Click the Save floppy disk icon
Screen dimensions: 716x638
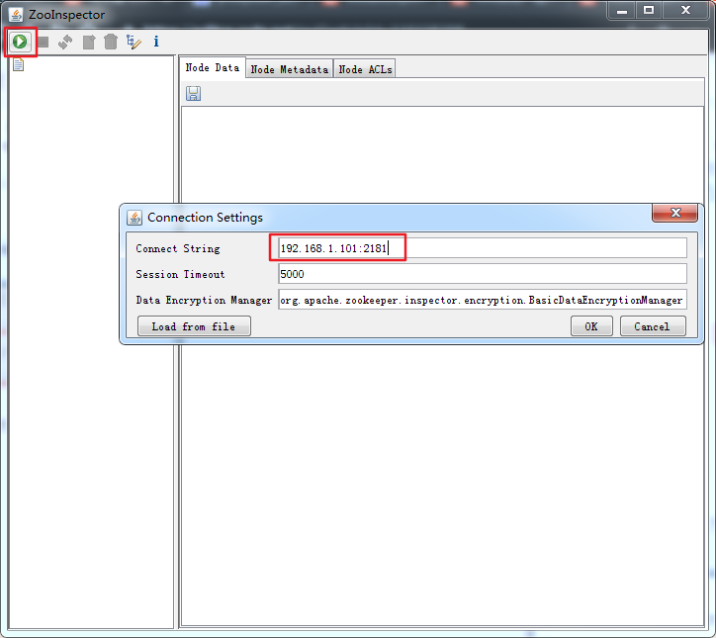tap(193, 94)
